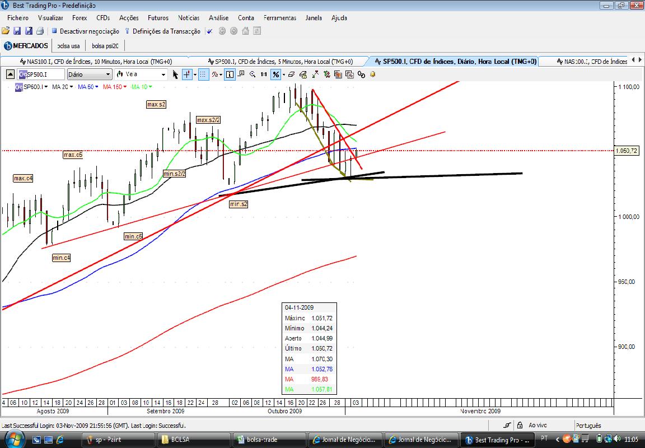Click the red-green arrows icon in chart toolbar
The image size is (645, 448).
point(326,74)
